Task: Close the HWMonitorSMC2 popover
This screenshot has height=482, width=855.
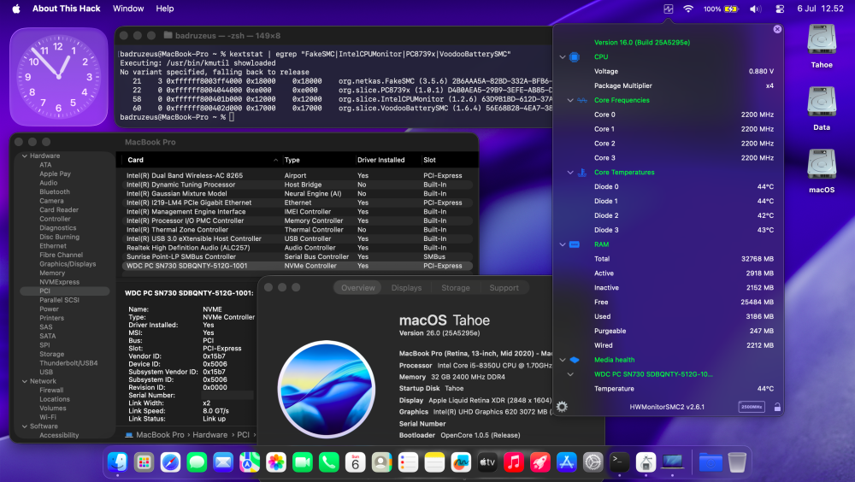Action: 777,29
